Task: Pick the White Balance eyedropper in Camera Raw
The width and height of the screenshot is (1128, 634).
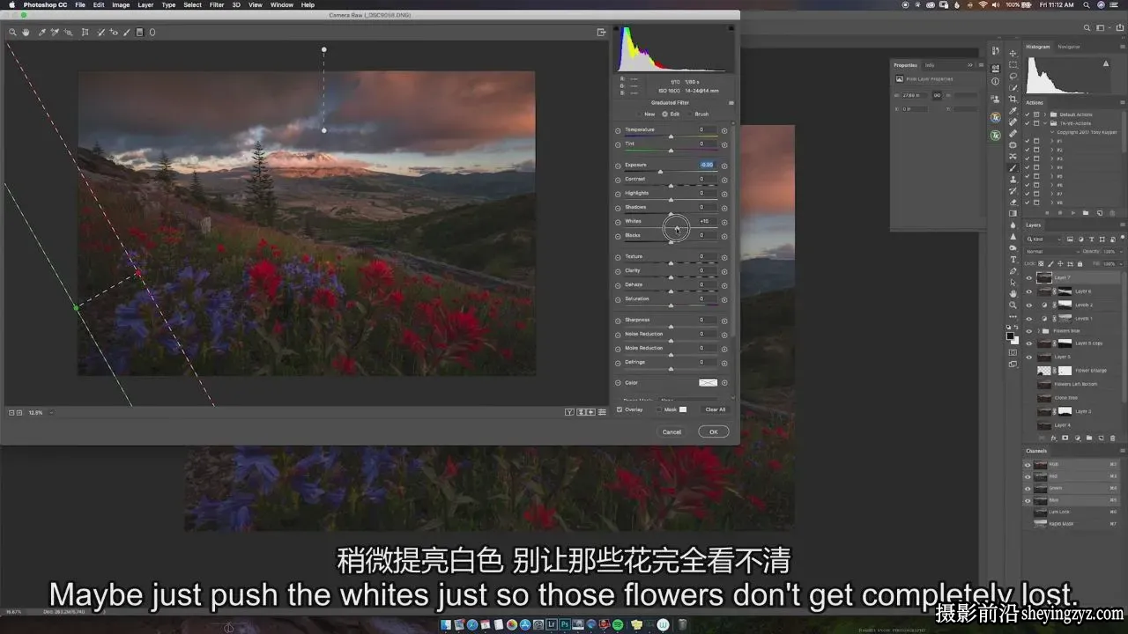Action: [x=41, y=33]
